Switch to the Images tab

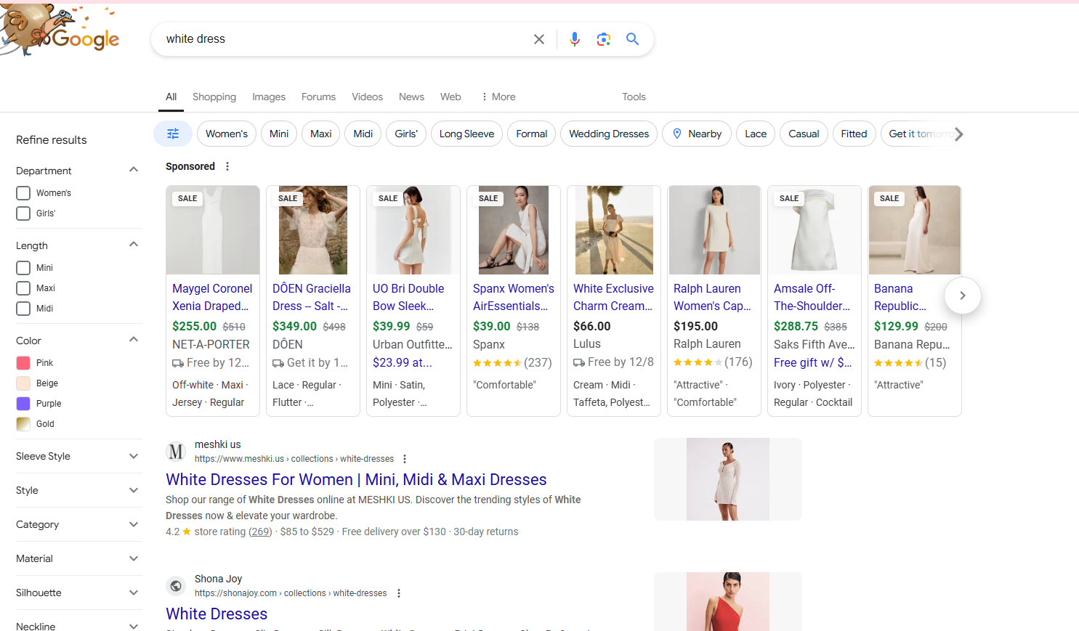point(269,97)
